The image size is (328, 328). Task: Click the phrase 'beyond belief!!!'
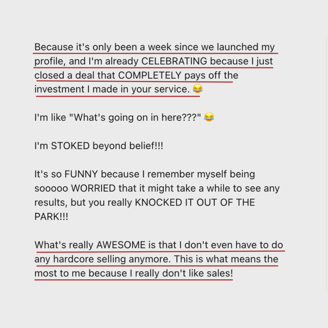coord(128,146)
